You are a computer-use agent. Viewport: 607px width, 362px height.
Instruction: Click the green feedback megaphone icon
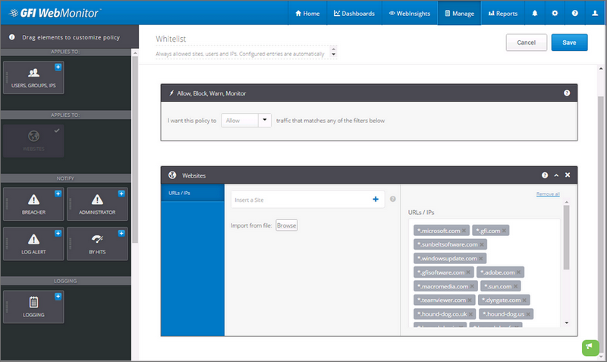(590, 348)
